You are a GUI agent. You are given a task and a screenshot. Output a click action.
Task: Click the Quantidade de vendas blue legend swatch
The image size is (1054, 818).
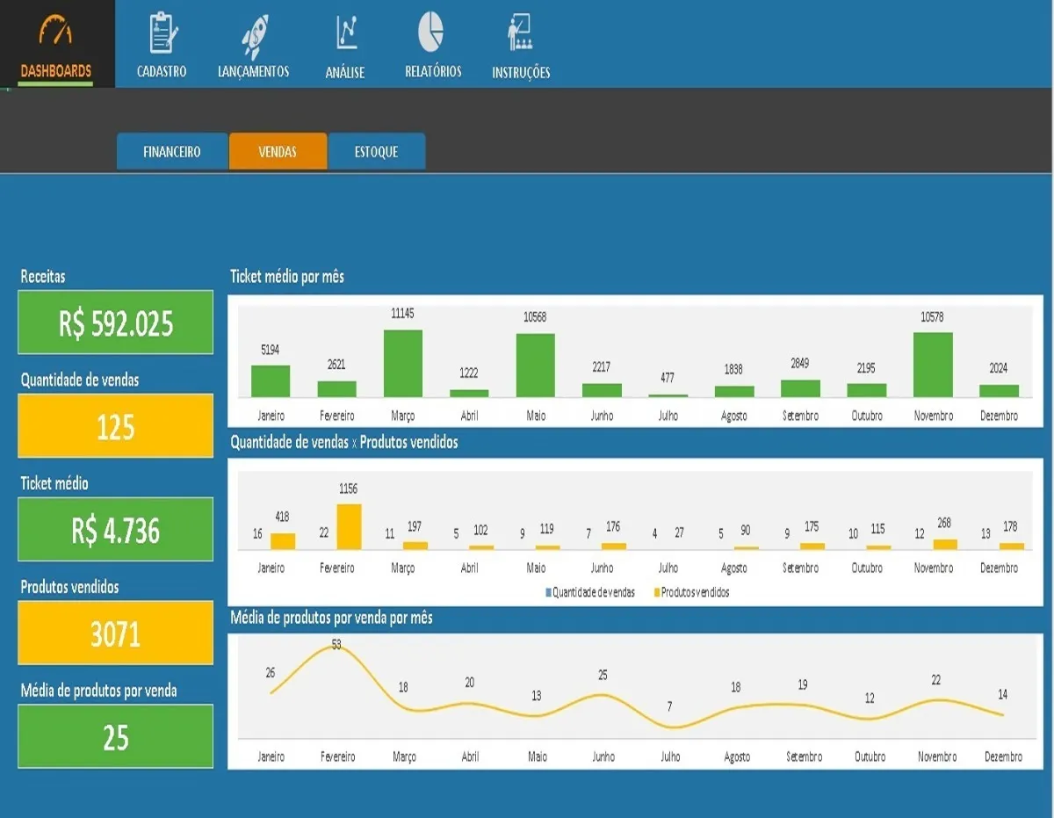[549, 593]
